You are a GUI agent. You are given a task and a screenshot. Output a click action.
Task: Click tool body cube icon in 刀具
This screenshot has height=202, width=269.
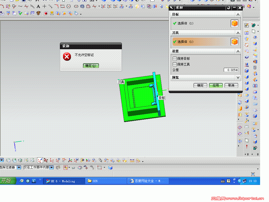point(235,42)
